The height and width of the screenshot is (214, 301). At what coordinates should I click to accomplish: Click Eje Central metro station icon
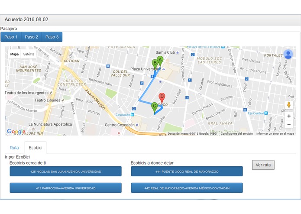pyautogui.click(x=266, y=113)
